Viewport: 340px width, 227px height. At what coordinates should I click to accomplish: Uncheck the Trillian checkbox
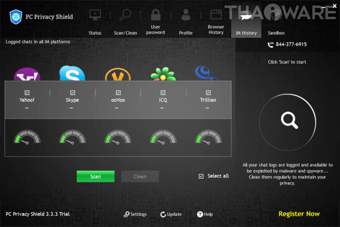(x=208, y=93)
